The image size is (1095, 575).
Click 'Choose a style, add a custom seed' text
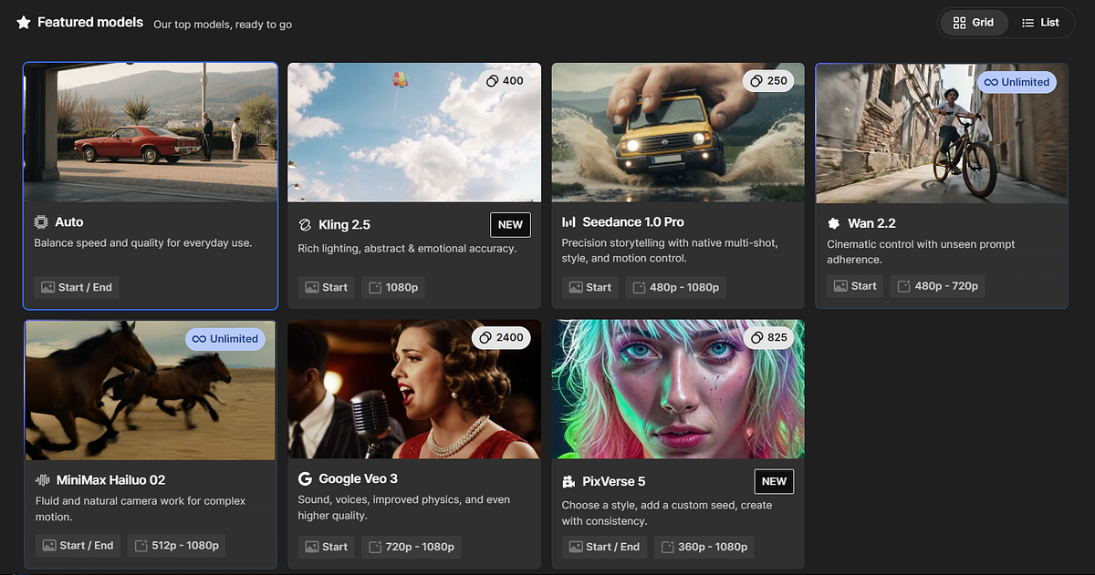667,513
